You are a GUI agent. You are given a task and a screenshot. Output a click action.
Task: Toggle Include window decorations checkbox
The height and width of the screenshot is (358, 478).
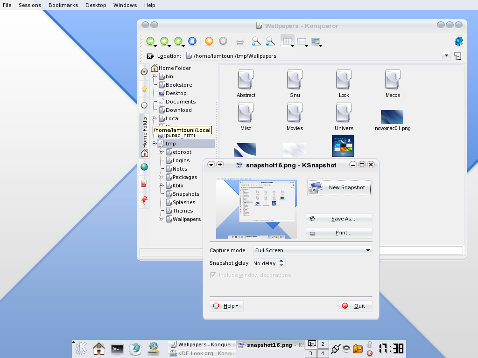213,275
